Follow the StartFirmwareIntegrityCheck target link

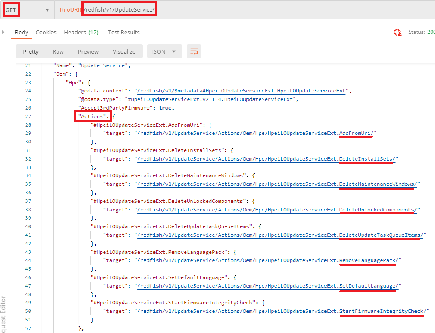tap(282, 311)
